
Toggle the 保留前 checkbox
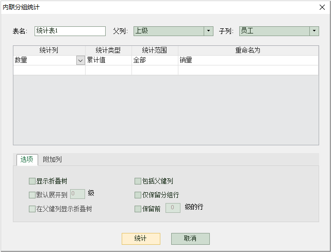[138, 209]
